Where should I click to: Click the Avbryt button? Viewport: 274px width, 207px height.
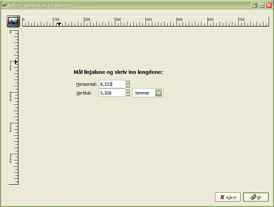[227, 197]
